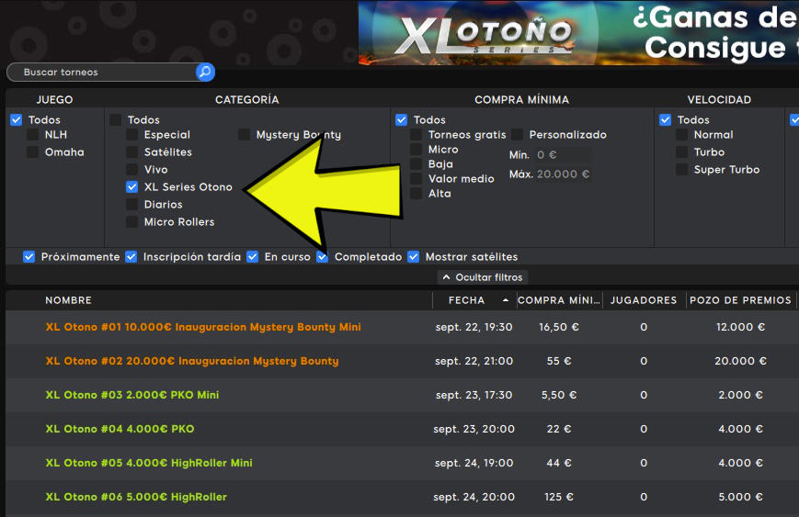Open XL Otono #03 2.000€ PKO Mini
This screenshot has height=517, width=799.
[x=132, y=395]
